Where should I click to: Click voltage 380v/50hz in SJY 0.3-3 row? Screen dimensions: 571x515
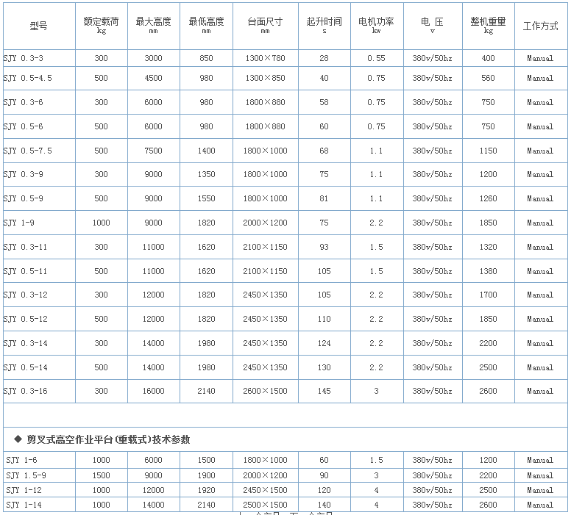pos(432,58)
